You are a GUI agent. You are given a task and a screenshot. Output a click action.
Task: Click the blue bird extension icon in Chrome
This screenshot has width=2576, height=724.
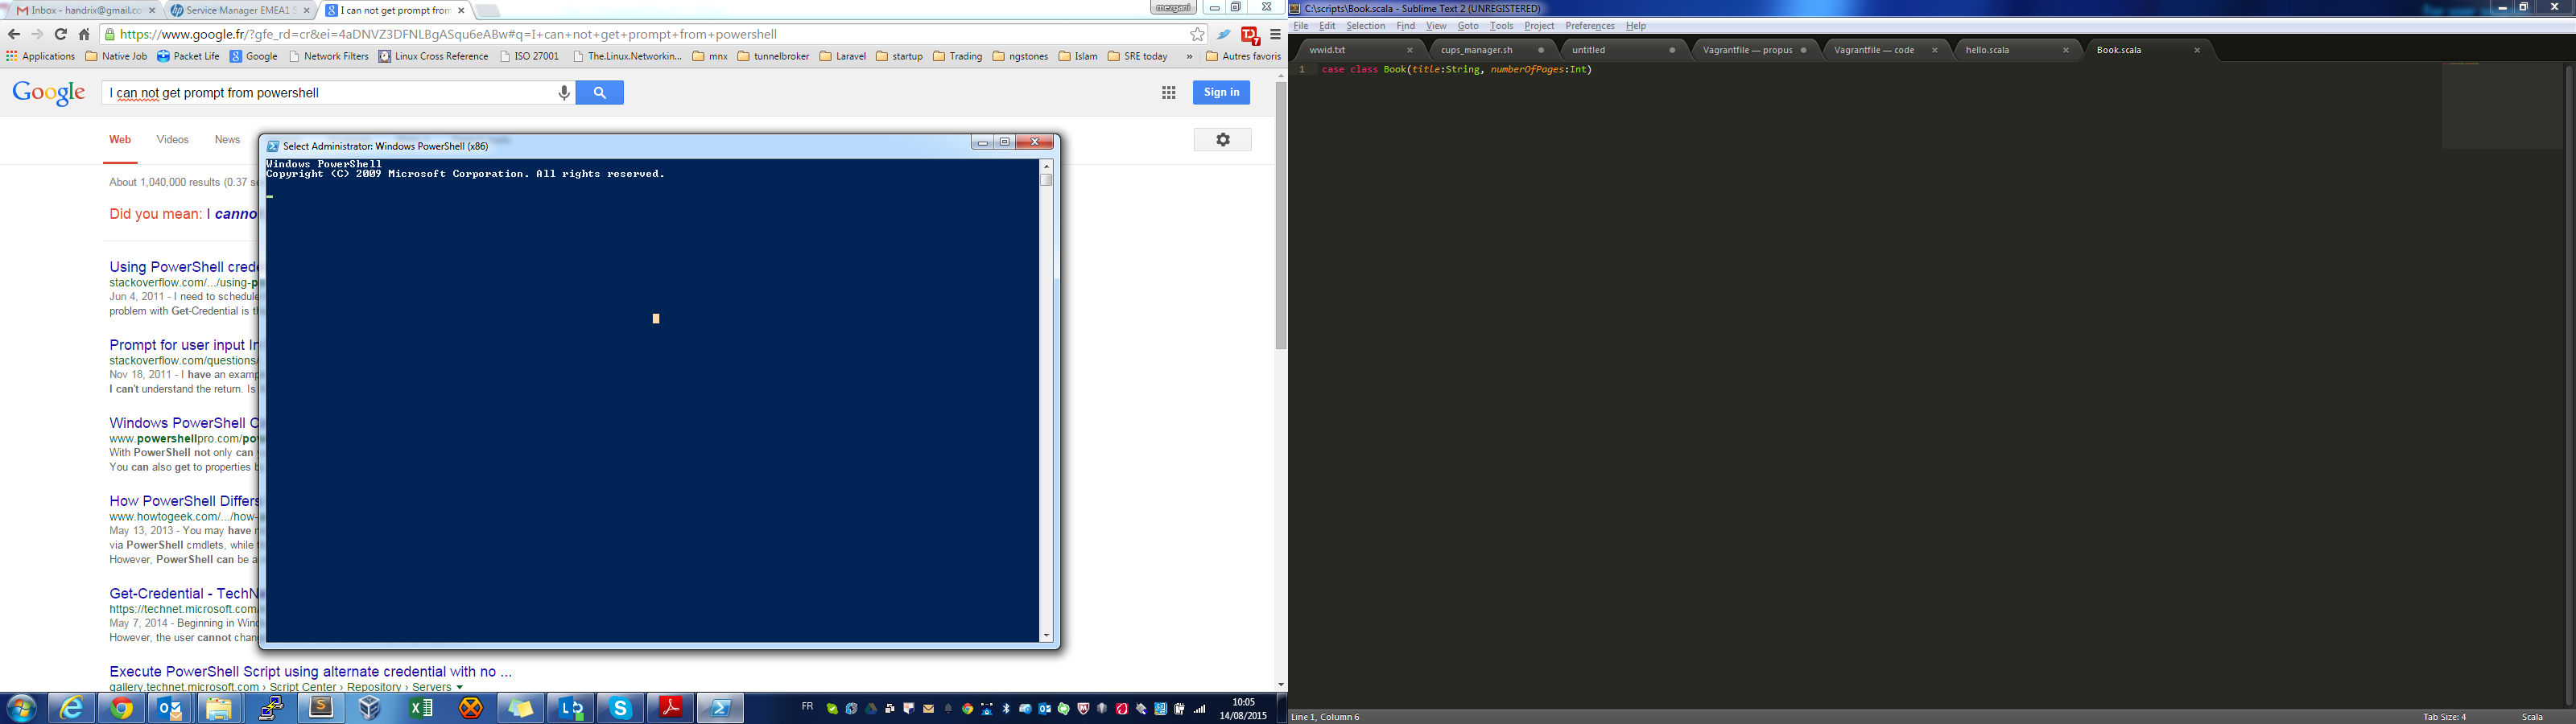[x=1224, y=34]
